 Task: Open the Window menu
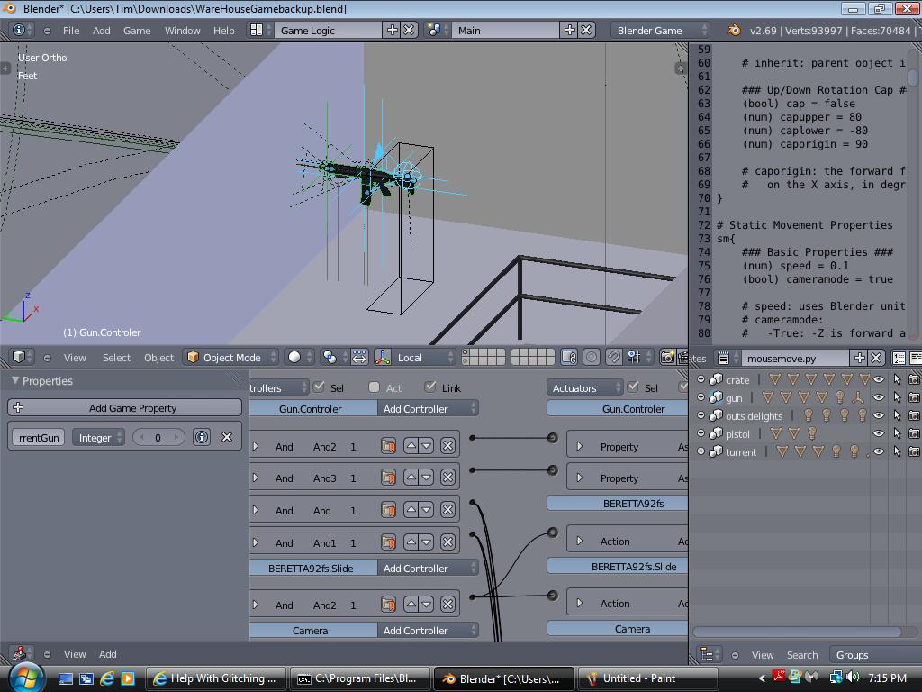(182, 30)
